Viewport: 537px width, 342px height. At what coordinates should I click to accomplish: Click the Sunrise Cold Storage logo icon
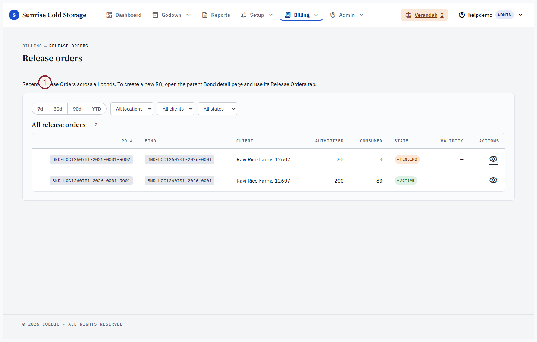pos(14,15)
